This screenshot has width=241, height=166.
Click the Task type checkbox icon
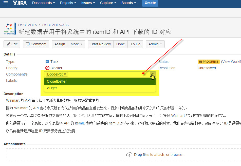(x=47, y=62)
